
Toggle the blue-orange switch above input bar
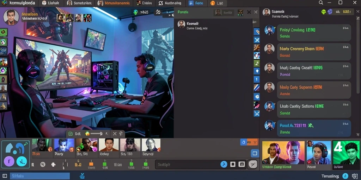point(249,142)
